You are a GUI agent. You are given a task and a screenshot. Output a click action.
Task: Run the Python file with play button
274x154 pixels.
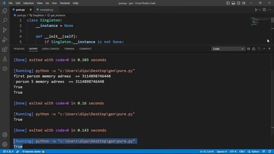(256, 10)
